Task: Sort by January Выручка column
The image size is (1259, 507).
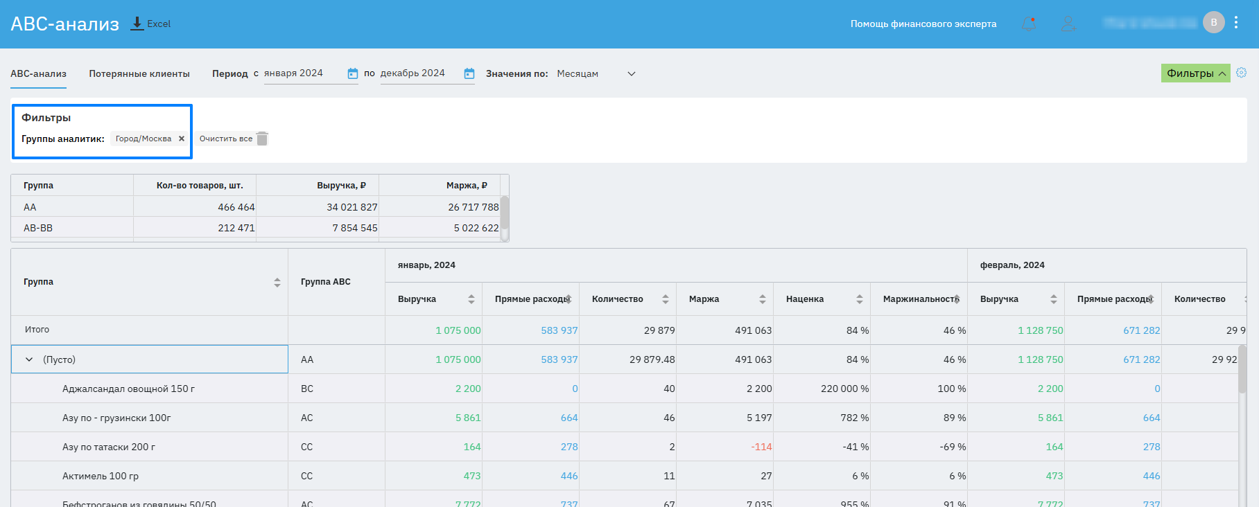Action: pos(471,299)
